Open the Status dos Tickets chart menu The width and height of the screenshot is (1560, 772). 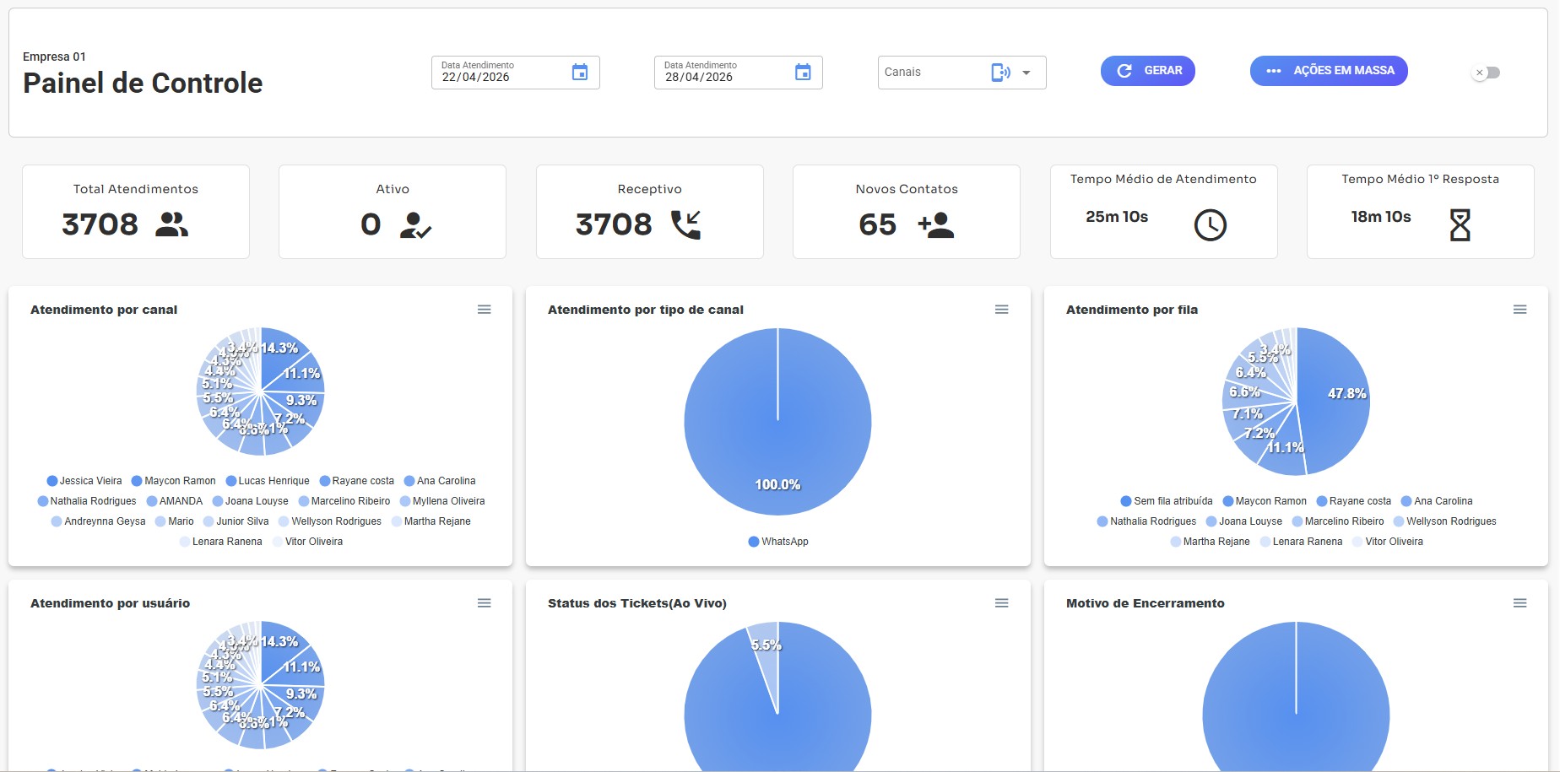click(x=1002, y=603)
